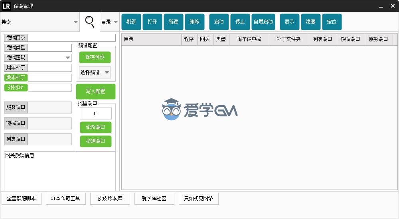Sort by the 服务端口 column header
The height and width of the screenshot is (219, 399).
click(x=379, y=39)
